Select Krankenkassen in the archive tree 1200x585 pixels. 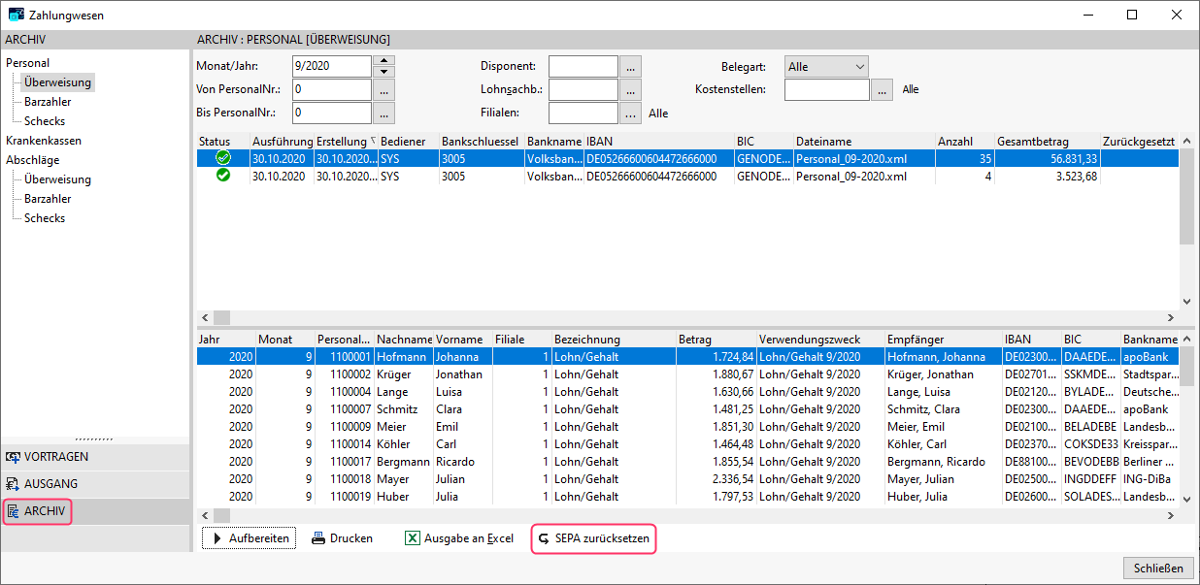pos(44,141)
